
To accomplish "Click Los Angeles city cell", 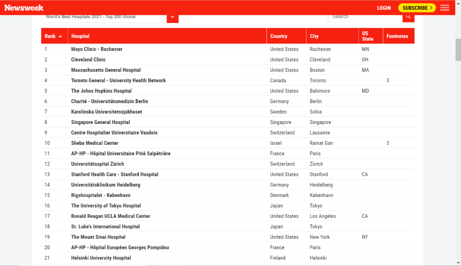I will [x=323, y=216].
